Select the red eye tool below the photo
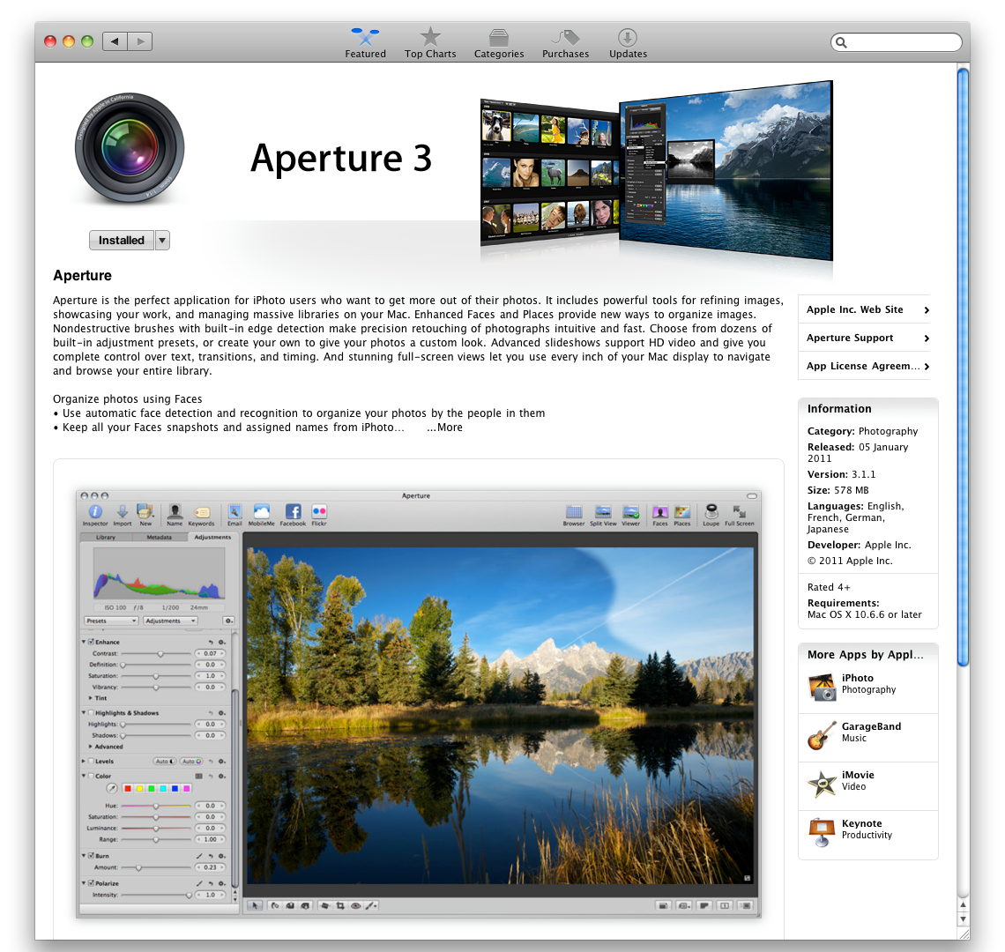The height and width of the screenshot is (952, 1005). [356, 906]
